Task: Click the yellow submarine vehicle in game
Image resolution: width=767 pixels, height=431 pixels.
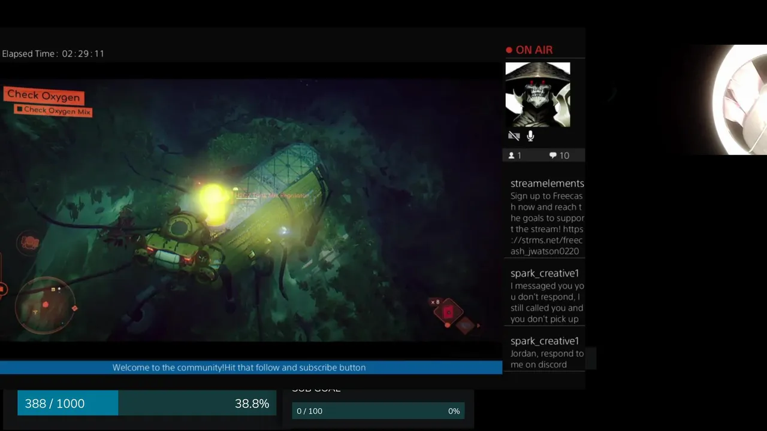Action: click(180, 248)
